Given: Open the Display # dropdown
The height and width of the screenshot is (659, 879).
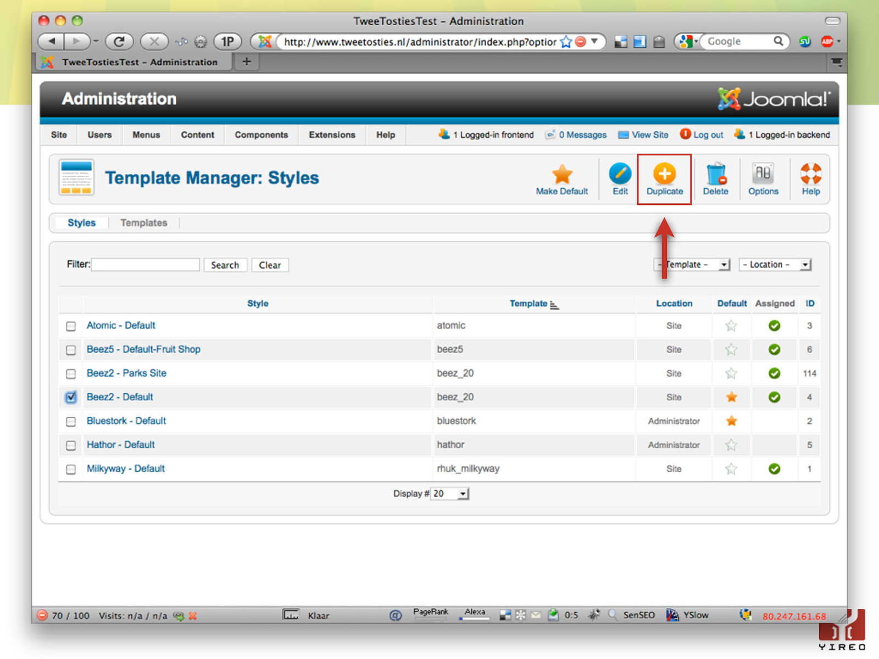Looking at the screenshot, I should click(449, 494).
